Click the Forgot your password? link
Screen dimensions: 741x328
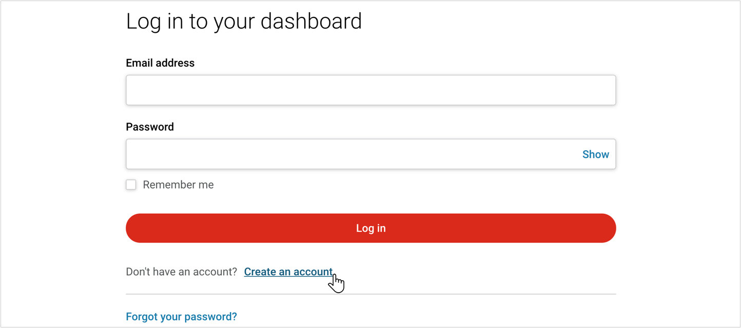pyautogui.click(x=181, y=317)
